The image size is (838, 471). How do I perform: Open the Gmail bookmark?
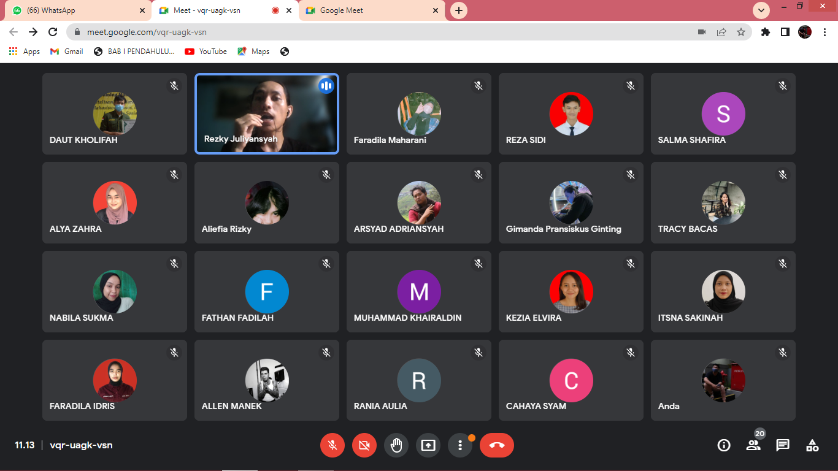[67, 52]
